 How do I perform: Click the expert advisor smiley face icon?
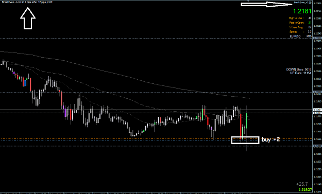310,3
